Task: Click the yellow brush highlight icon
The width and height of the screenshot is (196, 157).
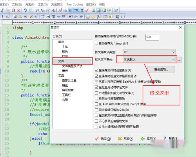Action: tap(31, 16)
